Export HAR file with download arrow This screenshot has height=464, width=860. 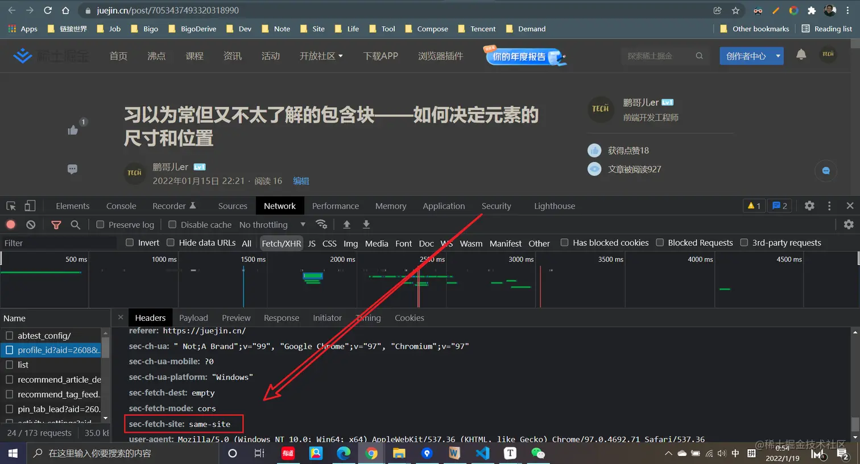coord(366,224)
